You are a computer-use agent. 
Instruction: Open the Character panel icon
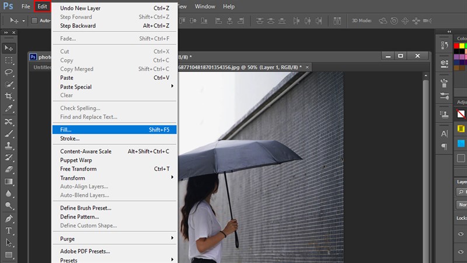tap(444, 134)
